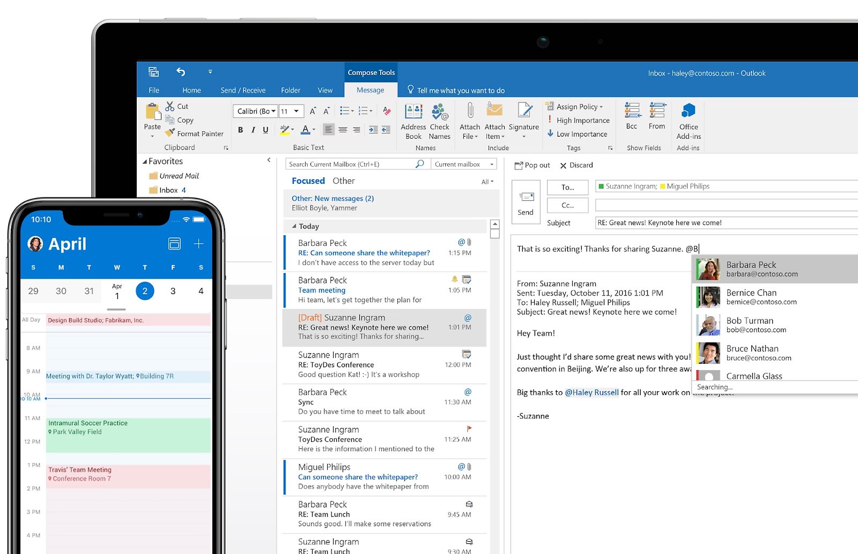Increase font size with grow icon
The image size is (858, 554).
(x=313, y=111)
